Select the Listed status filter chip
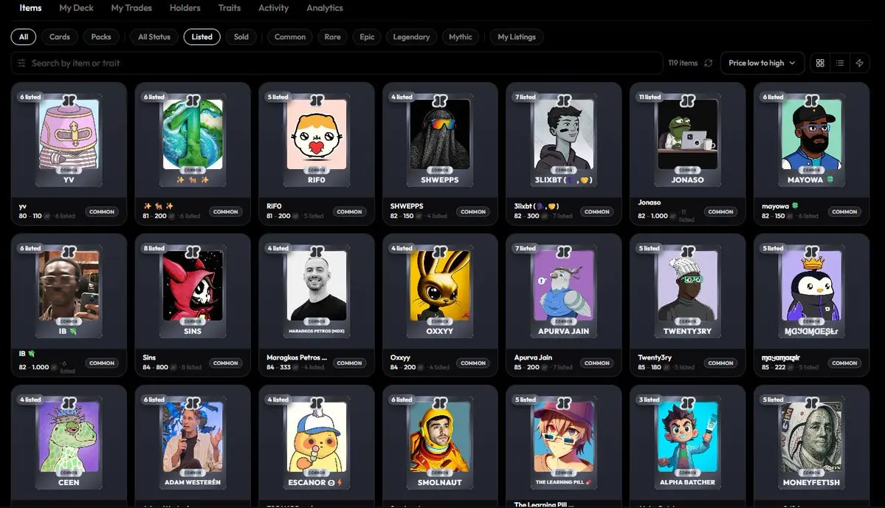The width and height of the screenshot is (885, 508). 202,37
